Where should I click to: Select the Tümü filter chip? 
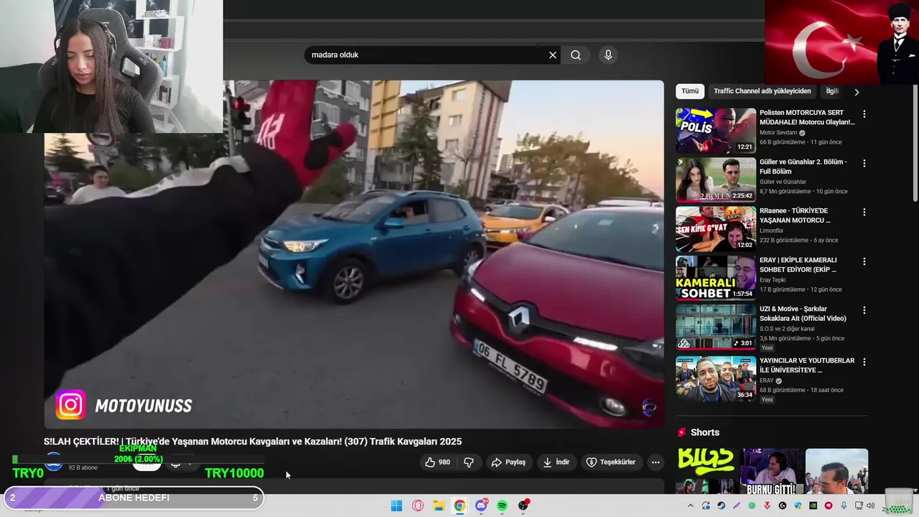(x=690, y=91)
